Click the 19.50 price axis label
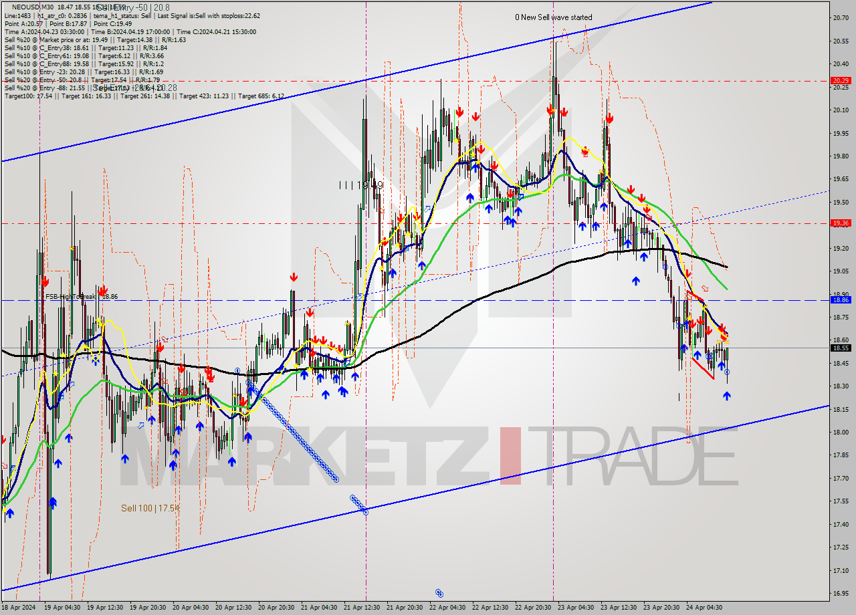 [x=841, y=202]
